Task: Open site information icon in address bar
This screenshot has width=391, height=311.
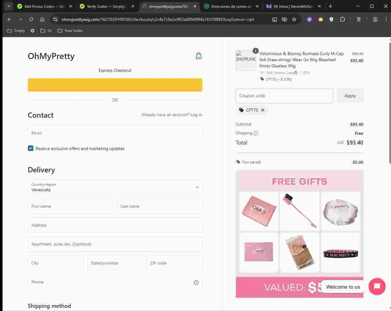Action: point(55,19)
